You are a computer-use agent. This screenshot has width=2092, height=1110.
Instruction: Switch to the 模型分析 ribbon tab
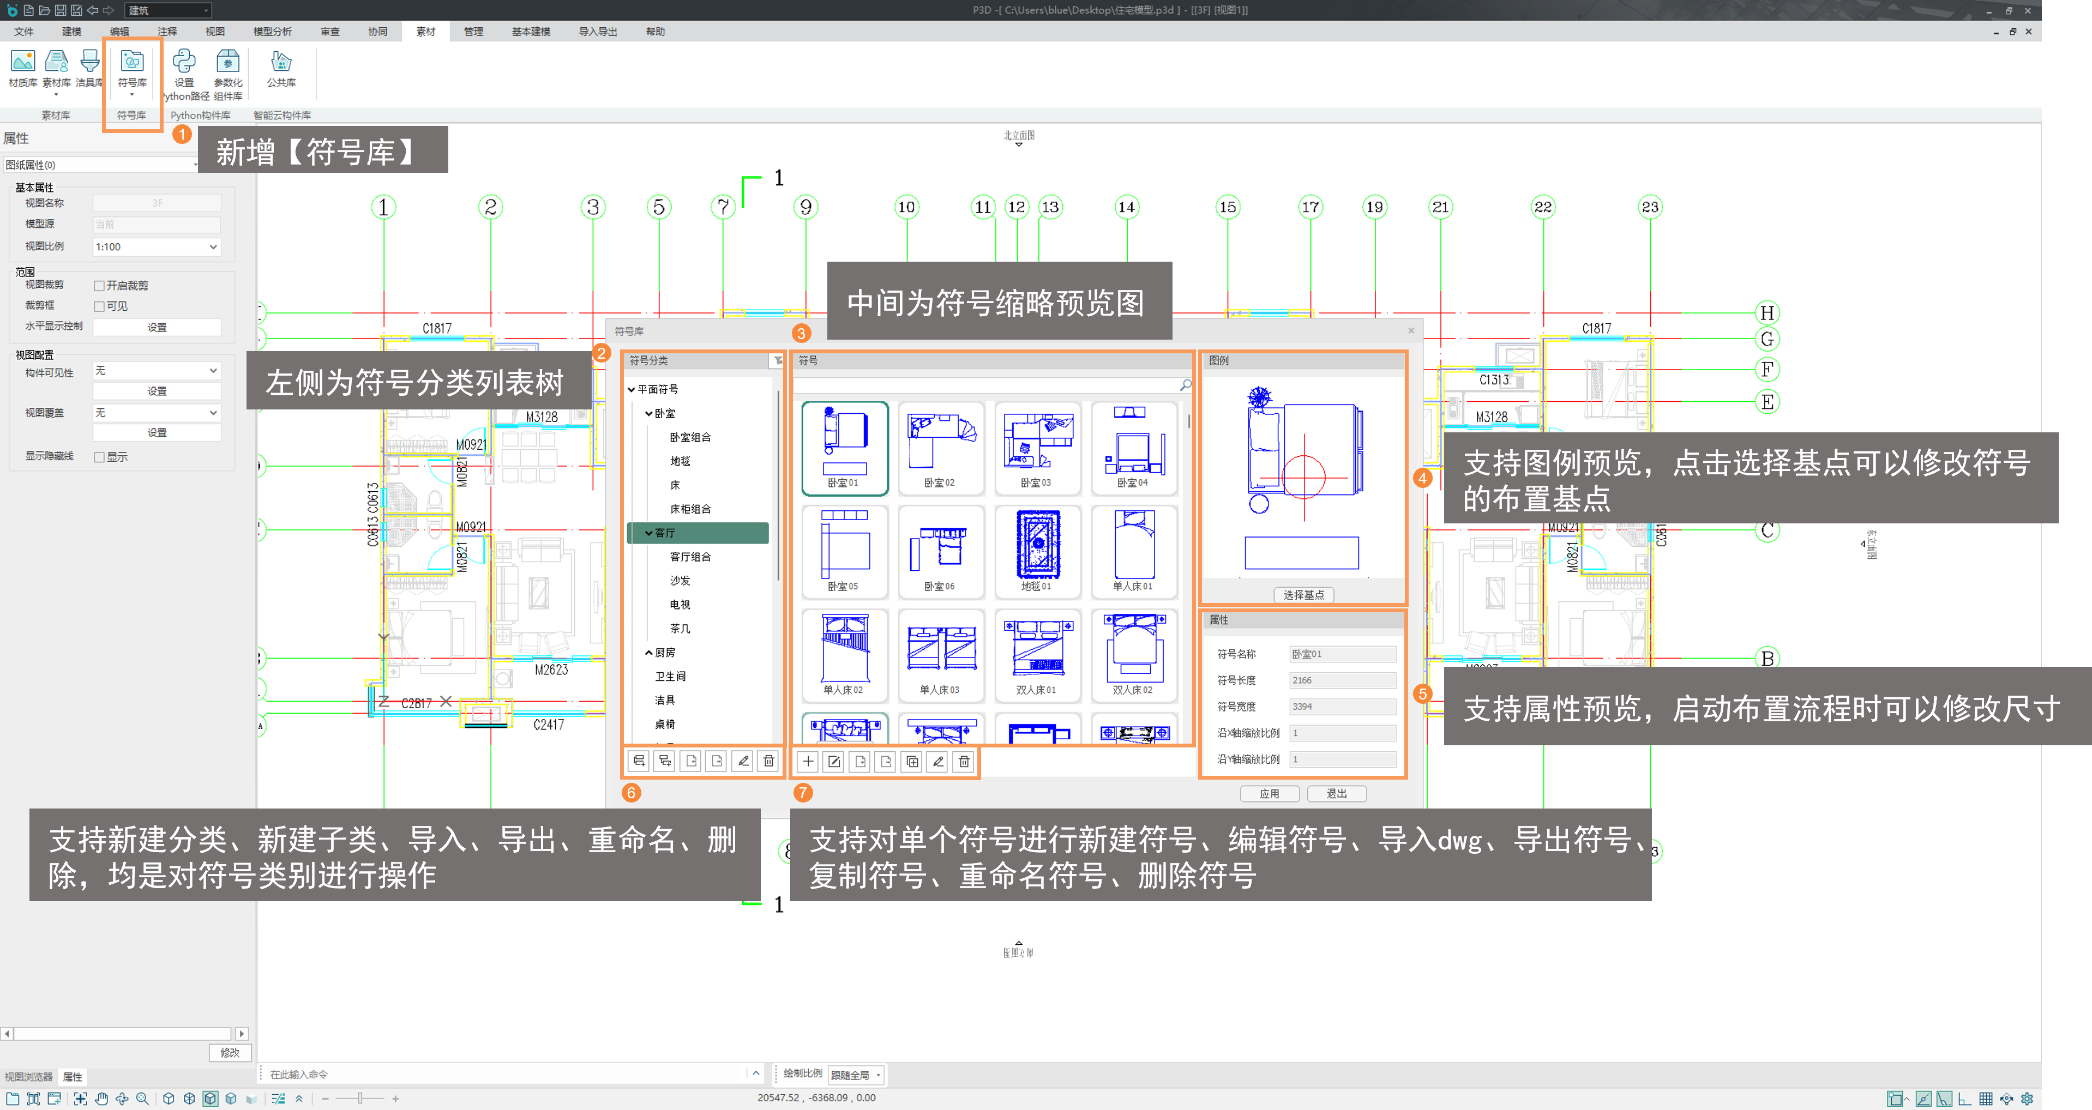tap(272, 32)
